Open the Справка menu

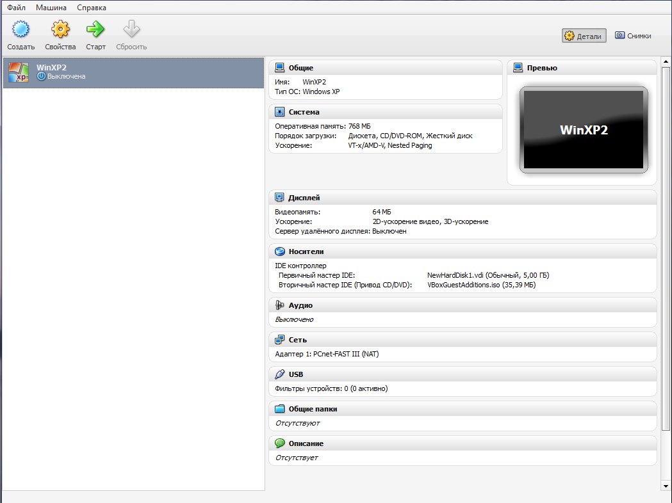click(92, 8)
